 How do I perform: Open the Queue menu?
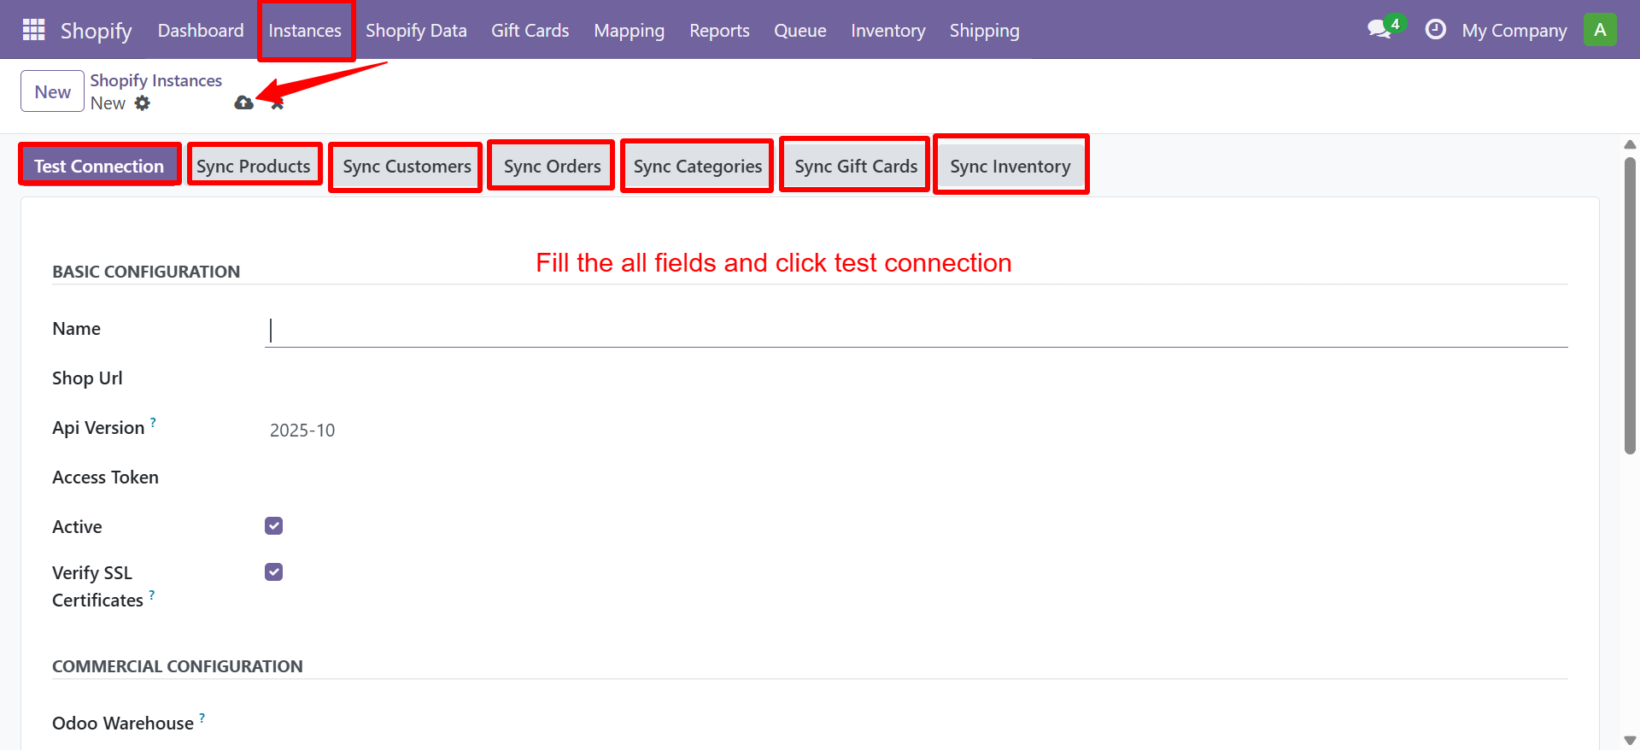coord(800,31)
